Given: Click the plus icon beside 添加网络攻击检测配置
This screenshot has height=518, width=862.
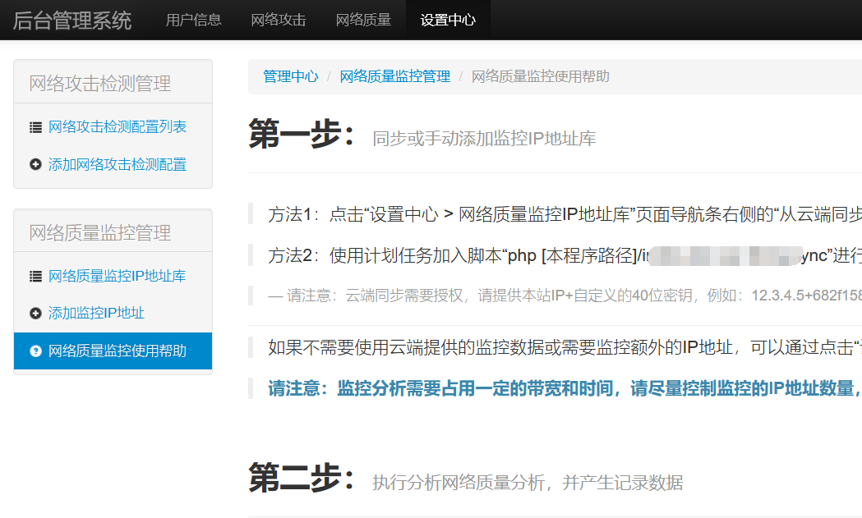Looking at the screenshot, I should [35, 165].
